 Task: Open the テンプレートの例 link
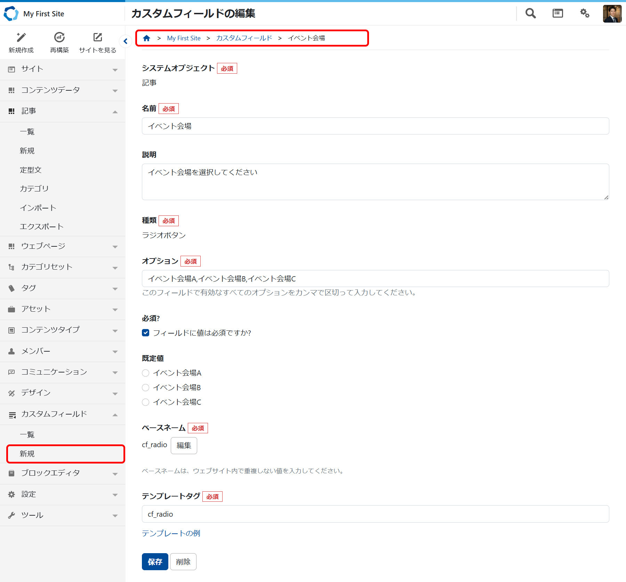(x=171, y=533)
